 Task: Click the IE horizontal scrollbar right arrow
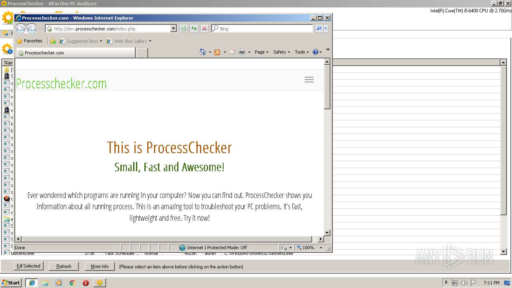(x=320, y=239)
